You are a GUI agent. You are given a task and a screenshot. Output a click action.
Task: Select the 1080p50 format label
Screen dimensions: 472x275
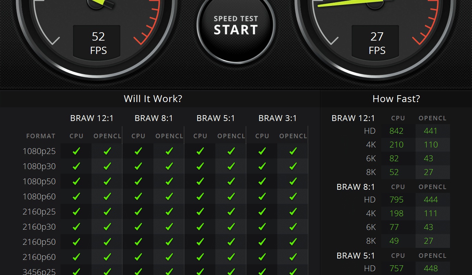[39, 181]
